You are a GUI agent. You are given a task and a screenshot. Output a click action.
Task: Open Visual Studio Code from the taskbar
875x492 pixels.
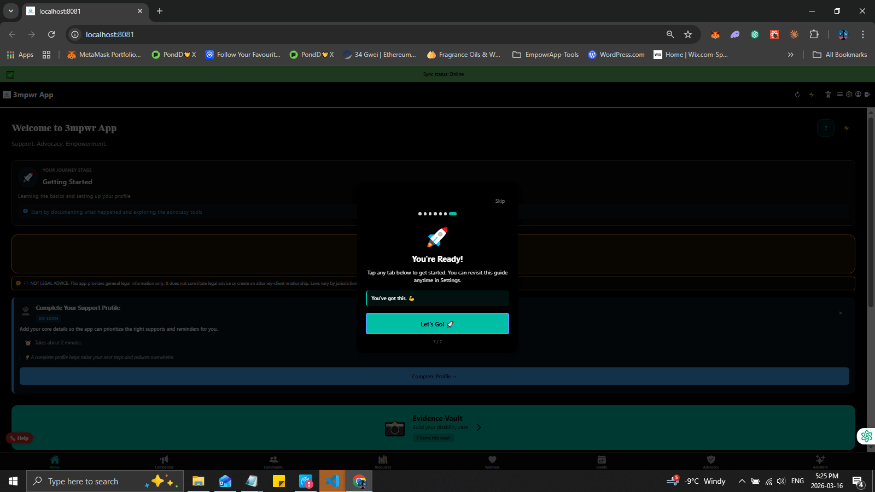tap(332, 481)
